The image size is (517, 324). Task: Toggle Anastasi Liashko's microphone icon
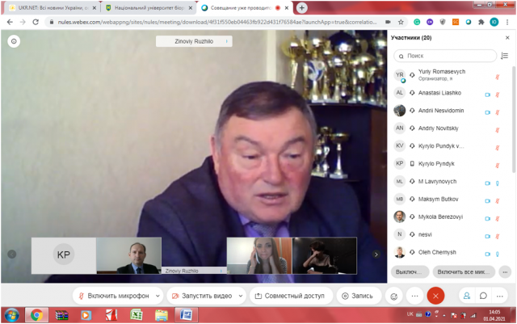coord(498,95)
